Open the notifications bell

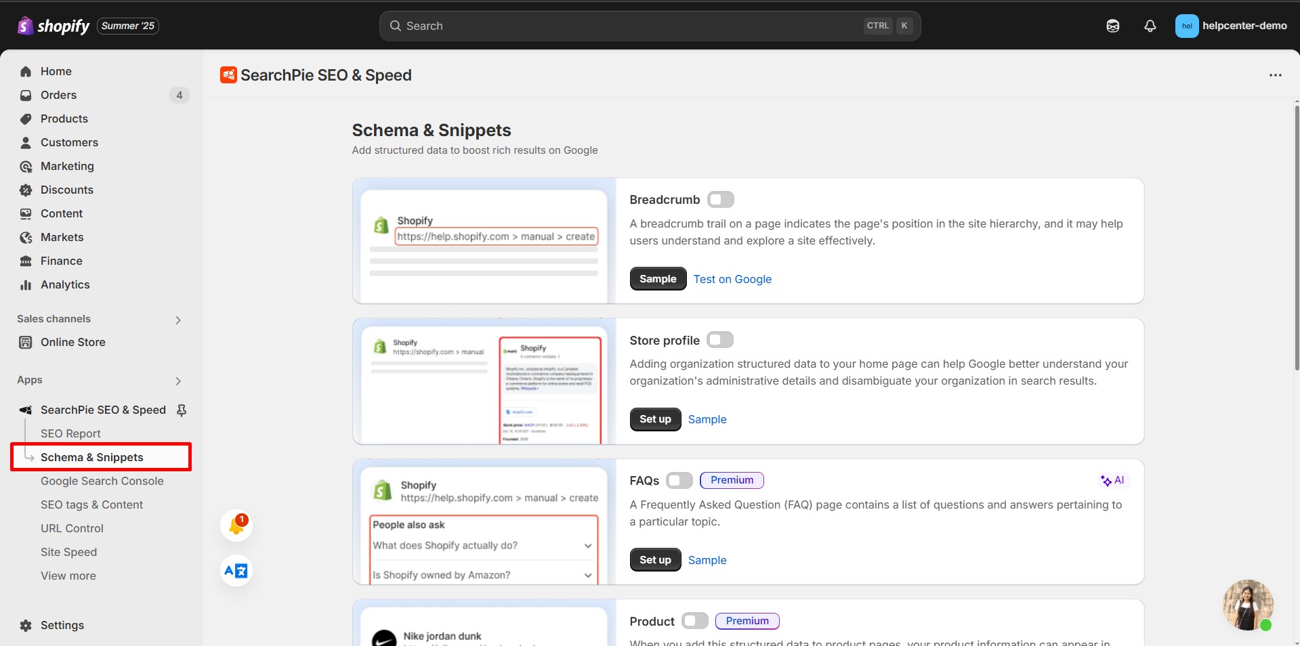[x=1150, y=25]
